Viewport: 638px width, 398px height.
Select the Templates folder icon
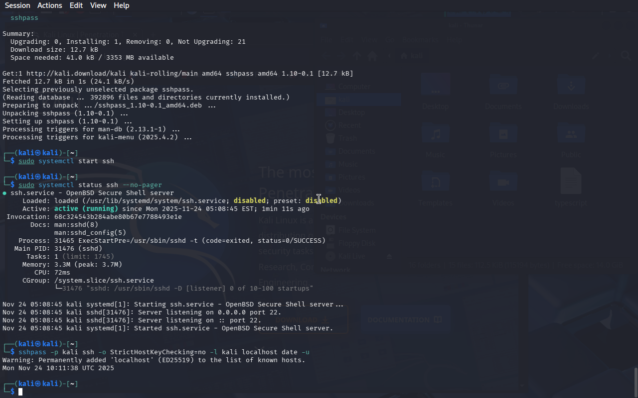coord(435,182)
